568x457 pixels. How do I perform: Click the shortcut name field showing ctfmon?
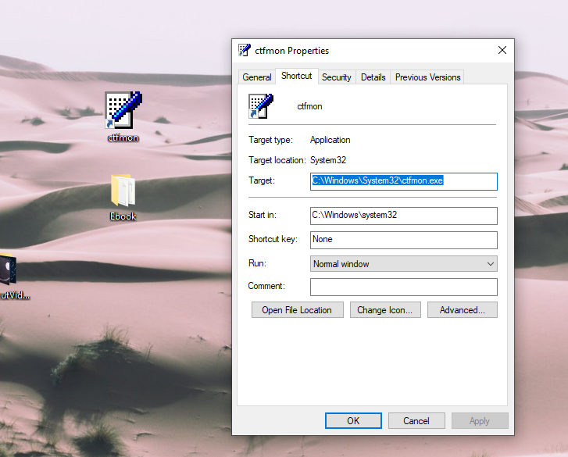tap(309, 106)
